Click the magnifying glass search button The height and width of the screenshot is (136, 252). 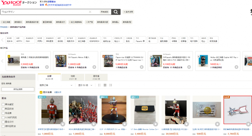click(x=116, y=12)
